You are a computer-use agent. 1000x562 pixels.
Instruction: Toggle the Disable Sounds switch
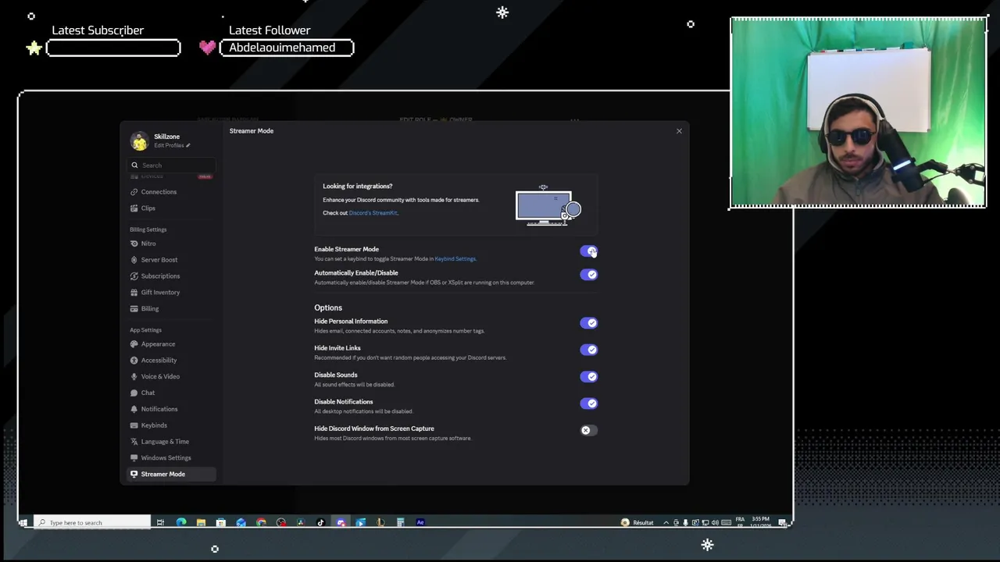tap(588, 376)
